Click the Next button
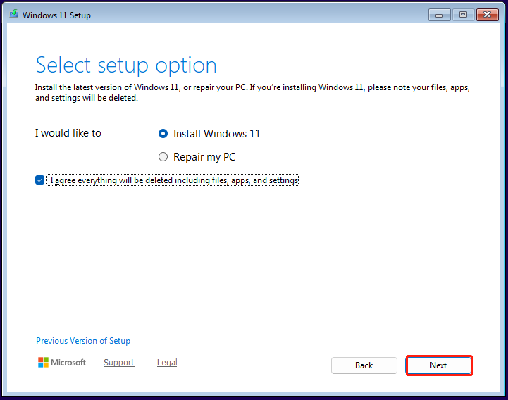This screenshot has height=400, width=508. tap(439, 365)
